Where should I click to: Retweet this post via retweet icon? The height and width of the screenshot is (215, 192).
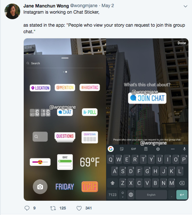coord(53,208)
